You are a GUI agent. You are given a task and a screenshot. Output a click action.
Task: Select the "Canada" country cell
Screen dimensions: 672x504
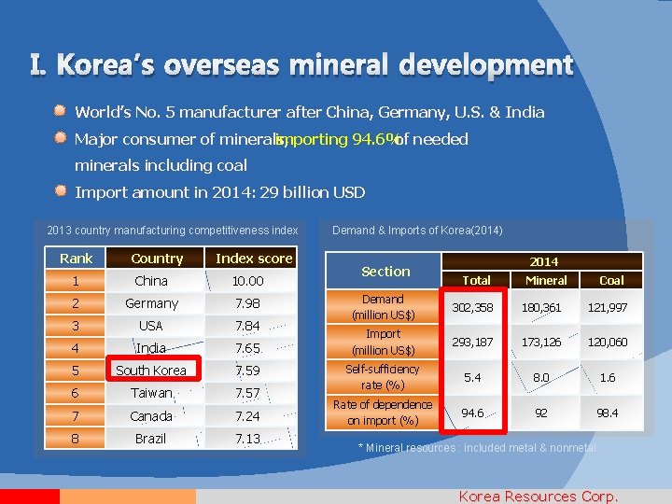(x=155, y=415)
